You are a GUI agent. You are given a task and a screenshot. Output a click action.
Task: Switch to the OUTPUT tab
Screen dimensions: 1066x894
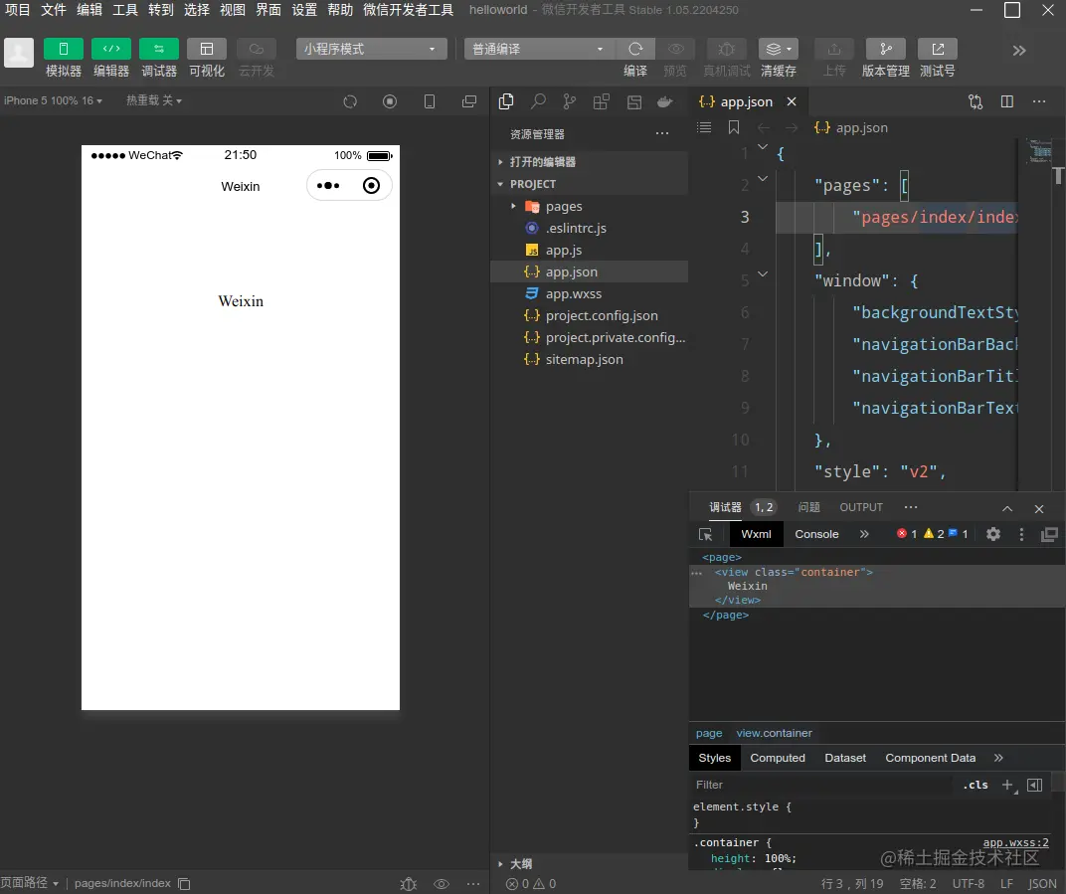pos(861,507)
